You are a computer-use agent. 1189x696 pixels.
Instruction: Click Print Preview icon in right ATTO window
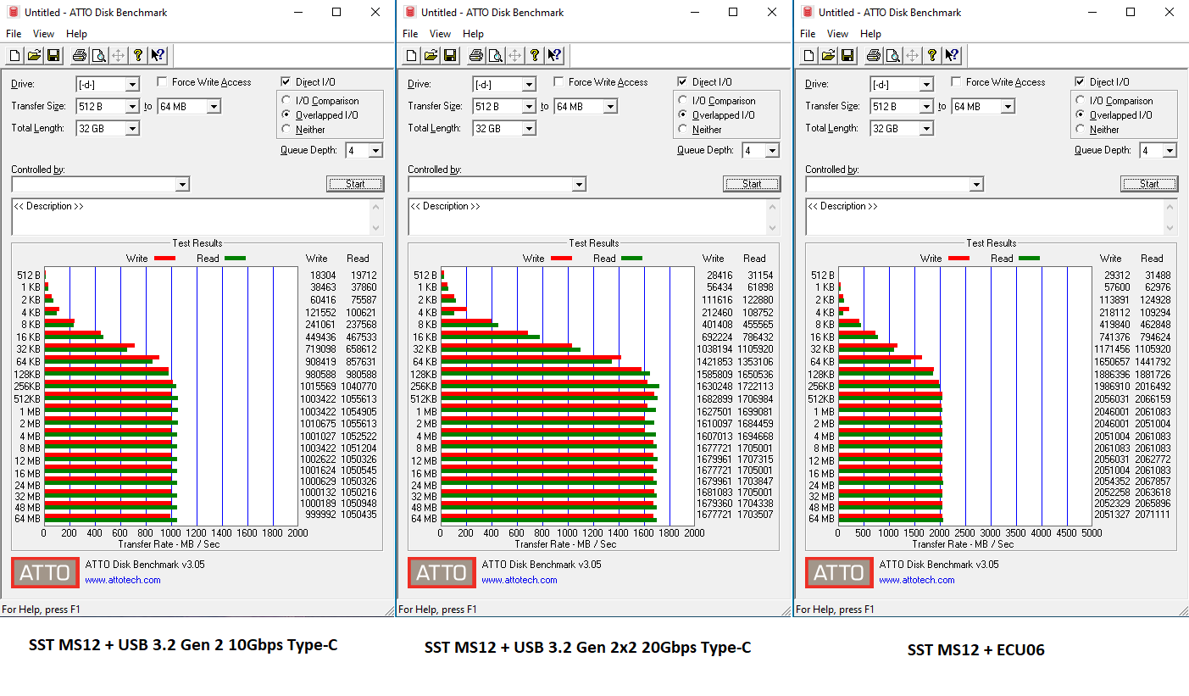[x=892, y=56]
